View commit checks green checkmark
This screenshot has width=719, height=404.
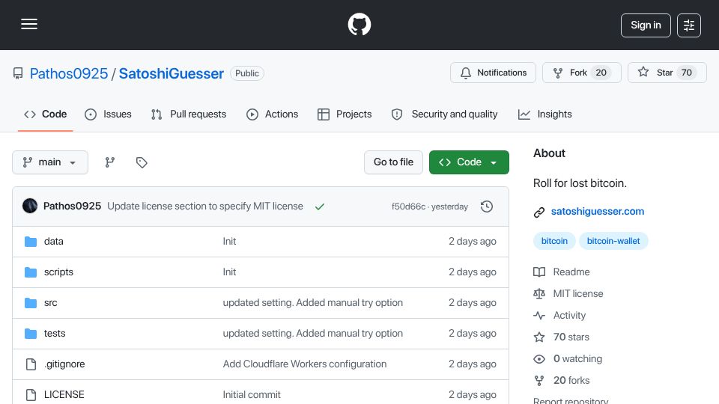[320, 206]
